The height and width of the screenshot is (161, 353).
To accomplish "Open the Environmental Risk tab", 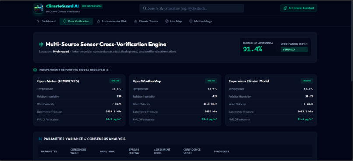I will (x=112, y=21).
